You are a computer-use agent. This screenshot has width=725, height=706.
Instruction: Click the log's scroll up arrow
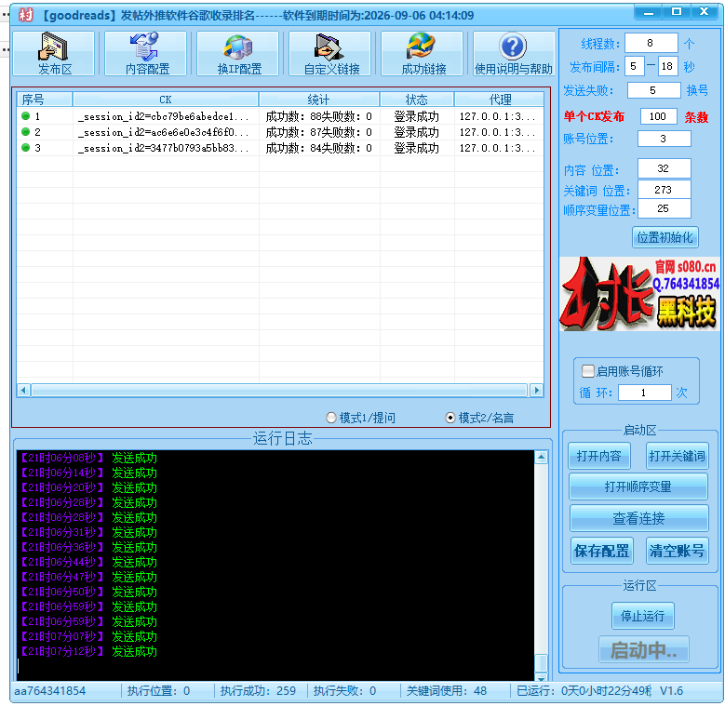[541, 458]
